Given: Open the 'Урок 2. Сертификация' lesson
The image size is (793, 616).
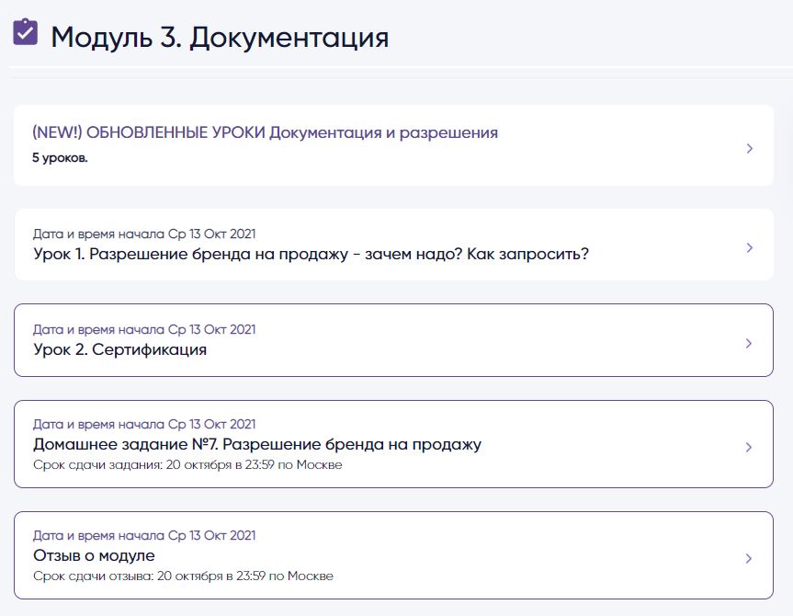Looking at the screenshot, I should point(119,350).
